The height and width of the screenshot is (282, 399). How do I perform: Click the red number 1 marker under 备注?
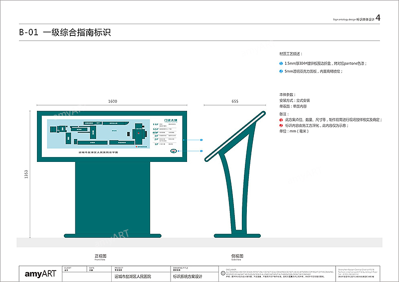point(281,120)
